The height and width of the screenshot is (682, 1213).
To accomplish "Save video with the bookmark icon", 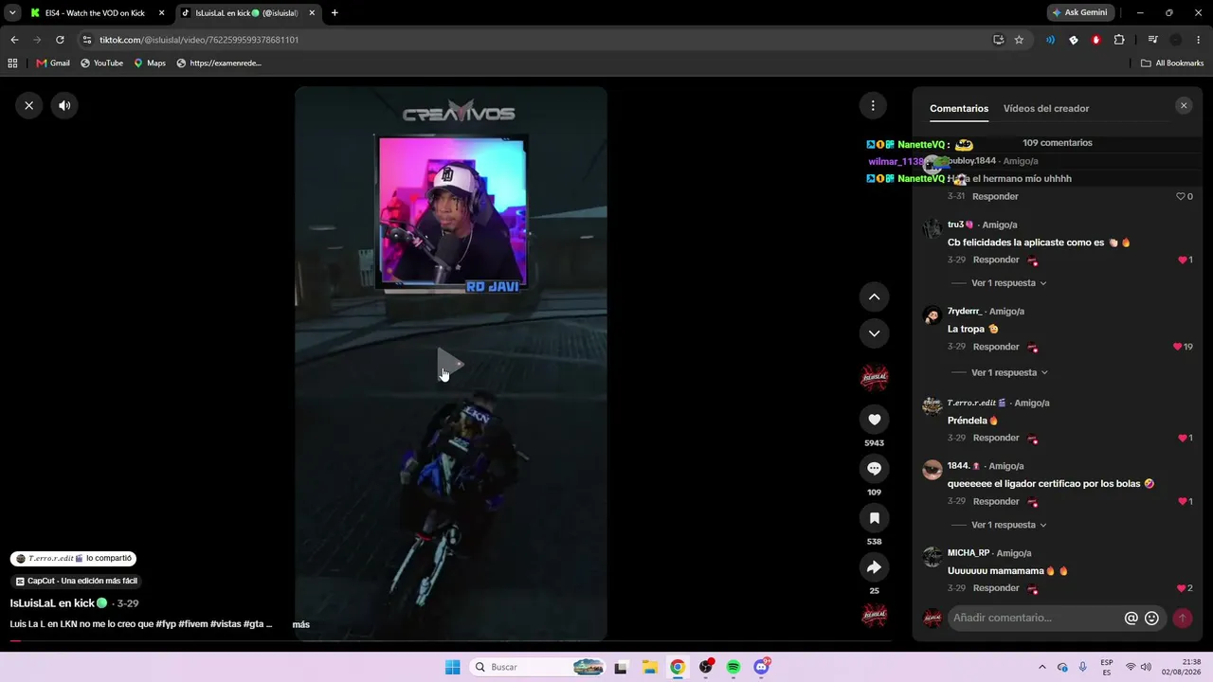I will tap(874, 518).
